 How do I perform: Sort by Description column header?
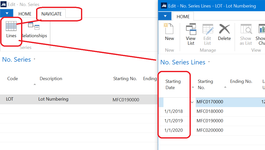click(x=51, y=79)
